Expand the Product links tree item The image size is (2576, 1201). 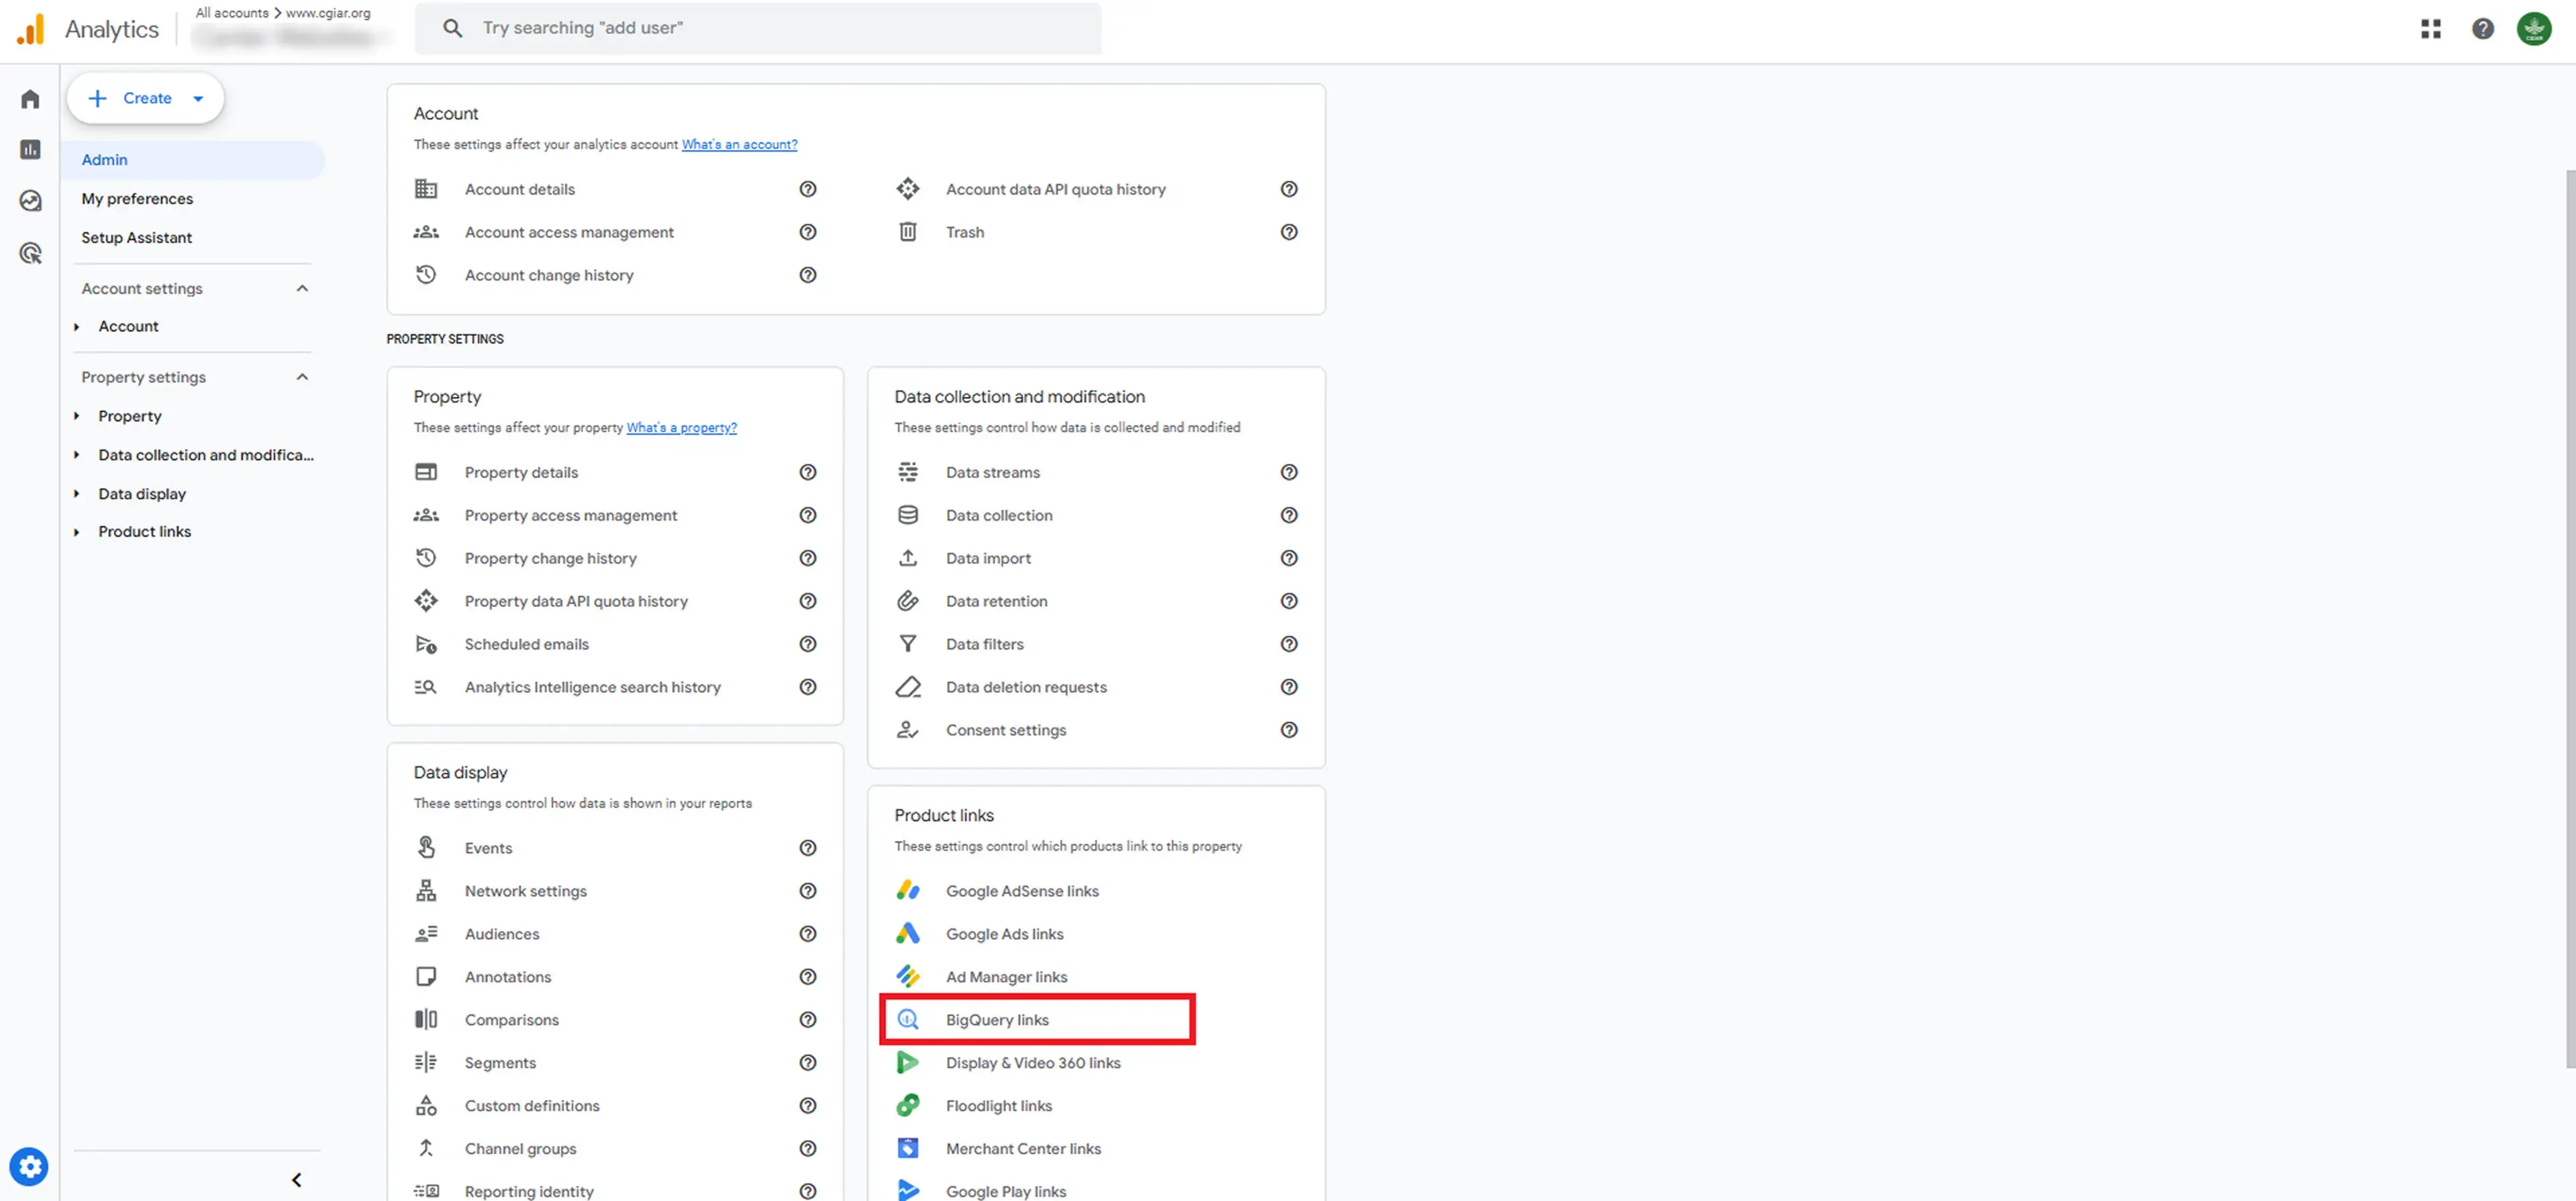tap(77, 532)
